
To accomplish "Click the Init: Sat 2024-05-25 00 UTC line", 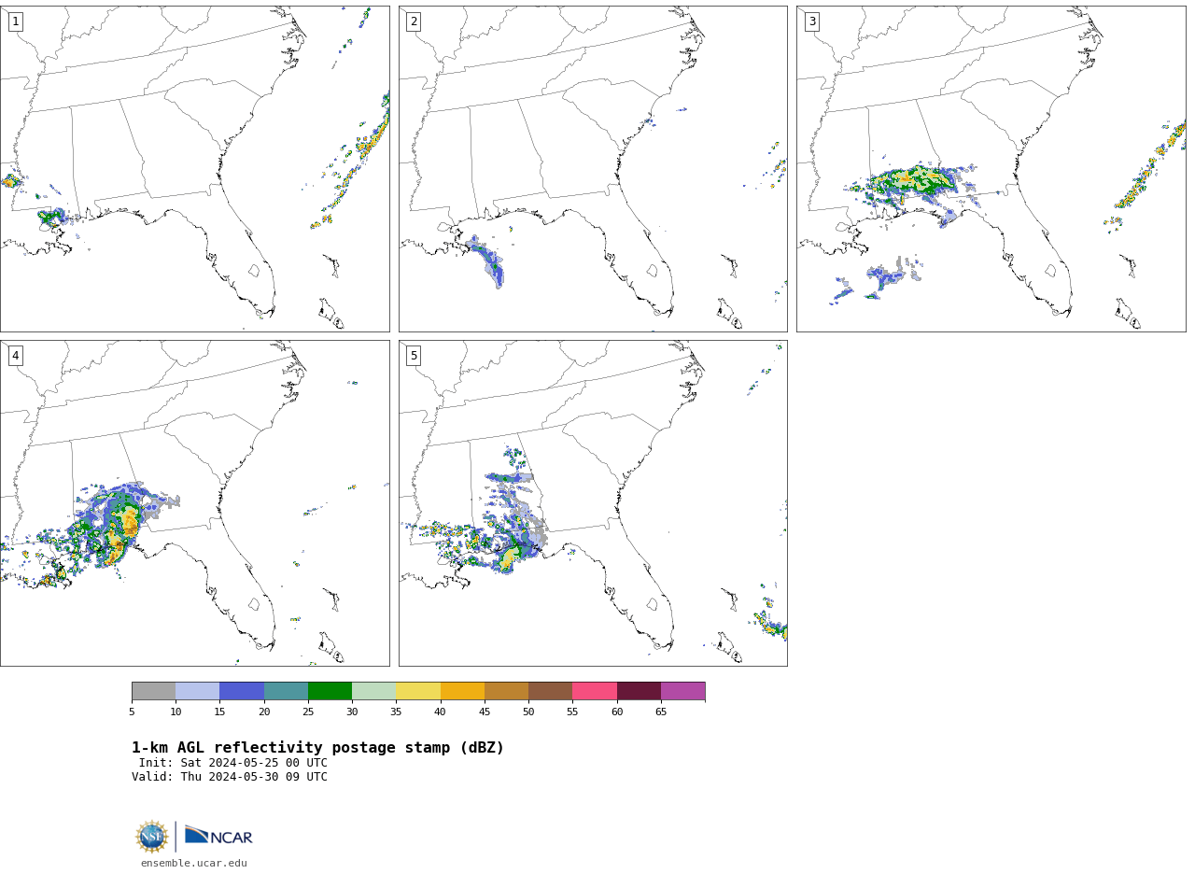I will click(x=233, y=763).
